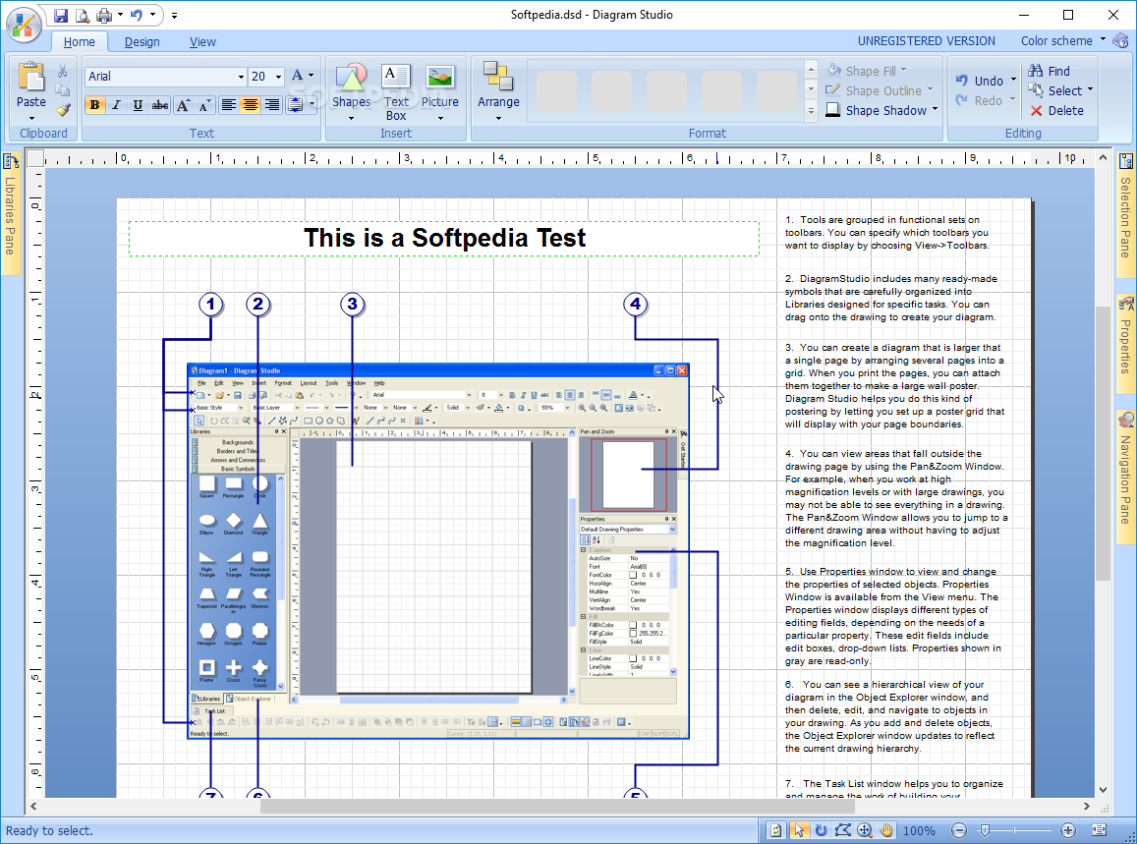Click the Arrange tool icon

click(x=498, y=77)
